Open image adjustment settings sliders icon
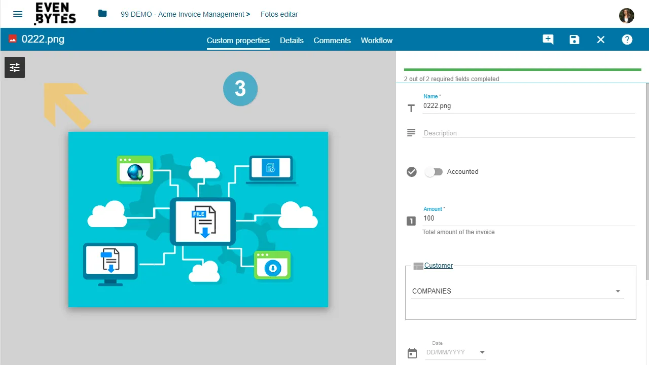 [x=15, y=67]
